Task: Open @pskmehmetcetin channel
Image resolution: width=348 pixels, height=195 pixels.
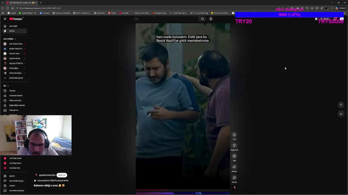Action: tap(47, 175)
